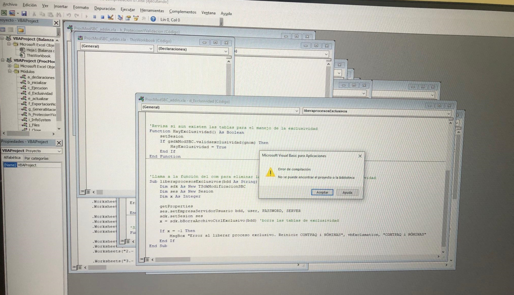Toggle folder view in the Project Explorer
The image size is (514, 295).
point(21,30)
